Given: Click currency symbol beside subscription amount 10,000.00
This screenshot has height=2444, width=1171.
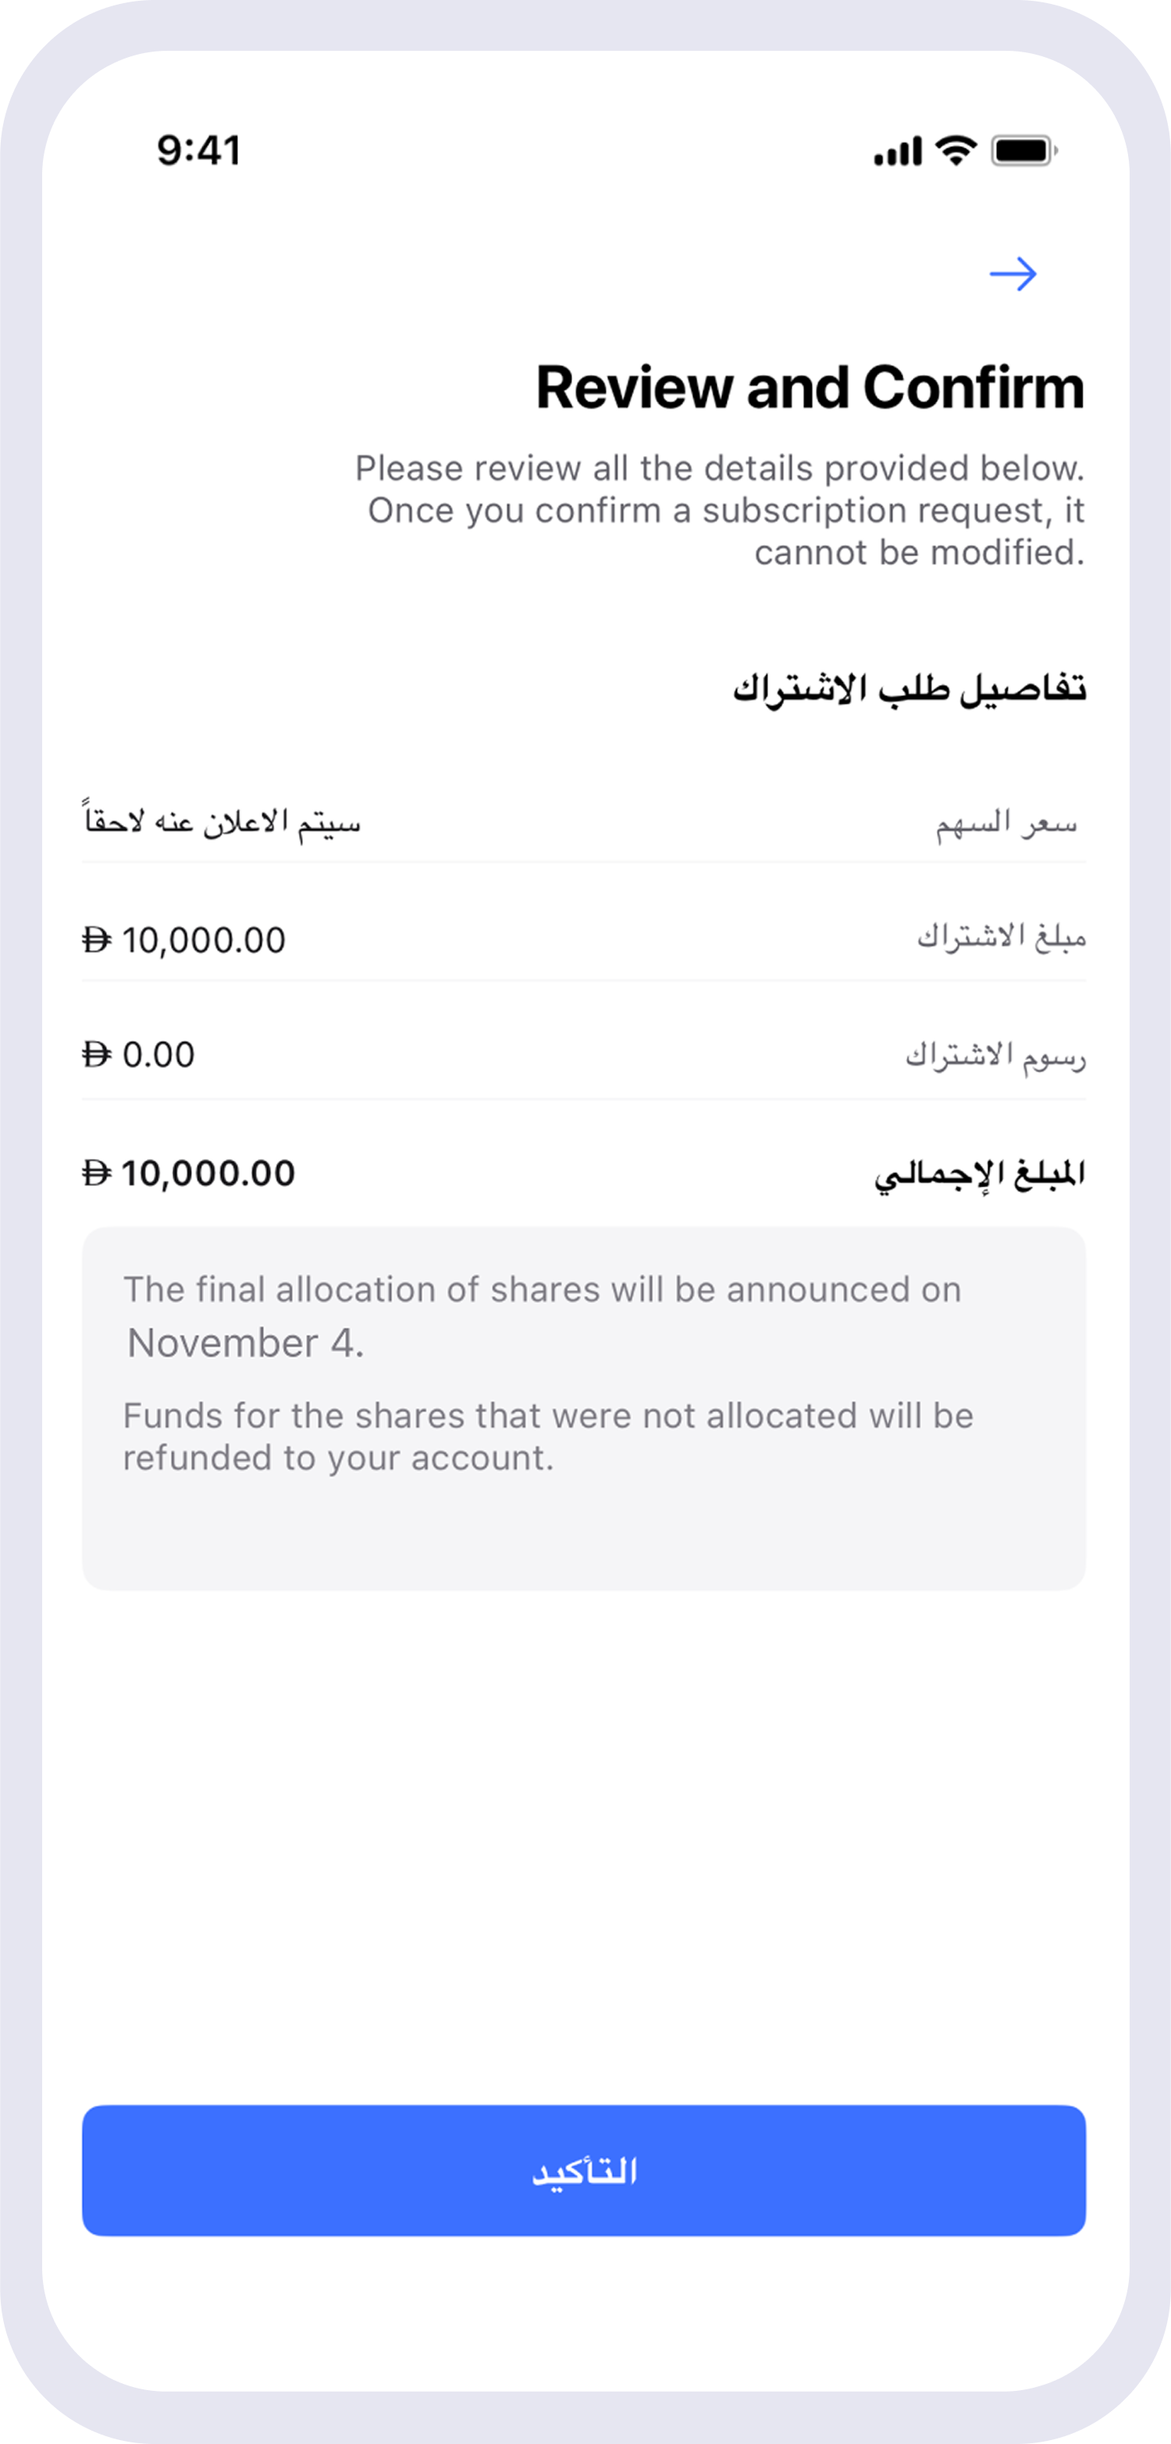Looking at the screenshot, I should point(97,940).
